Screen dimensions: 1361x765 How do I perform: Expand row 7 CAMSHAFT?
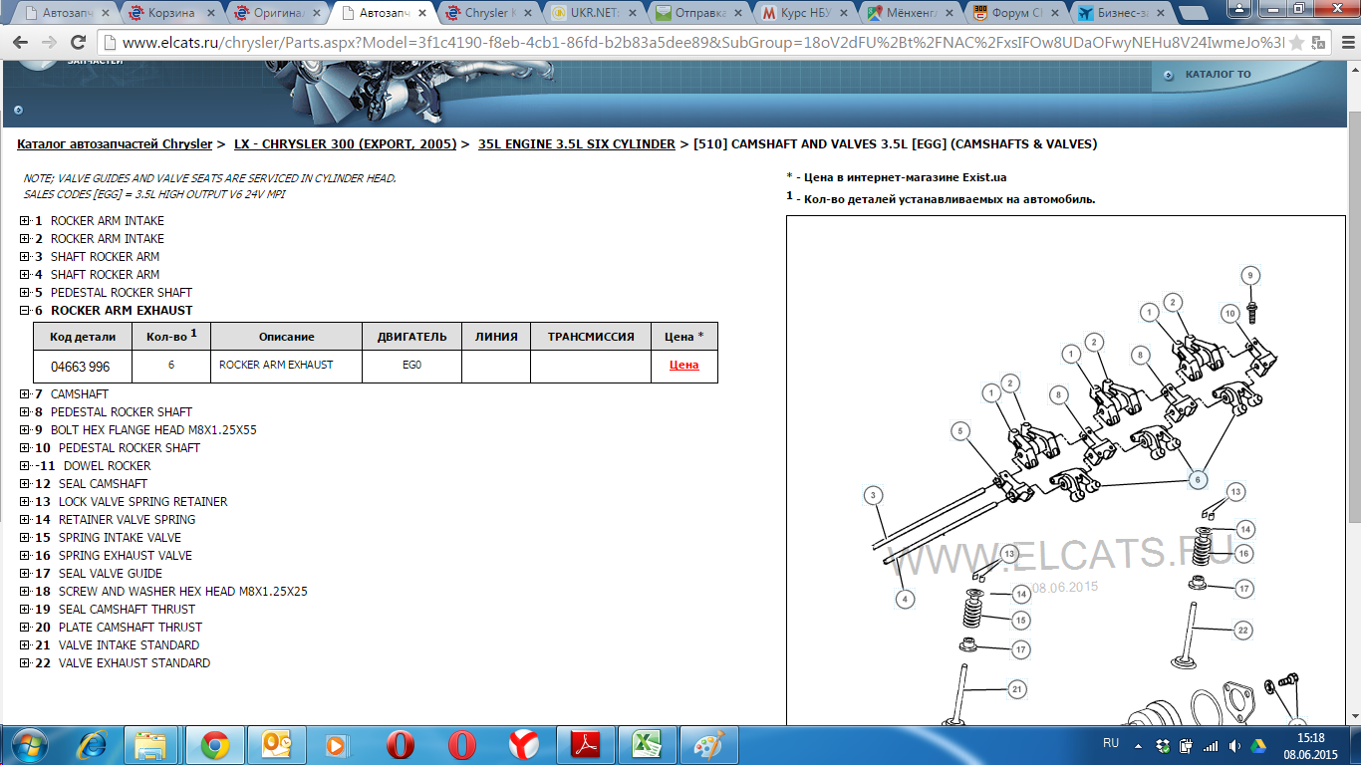(x=25, y=394)
